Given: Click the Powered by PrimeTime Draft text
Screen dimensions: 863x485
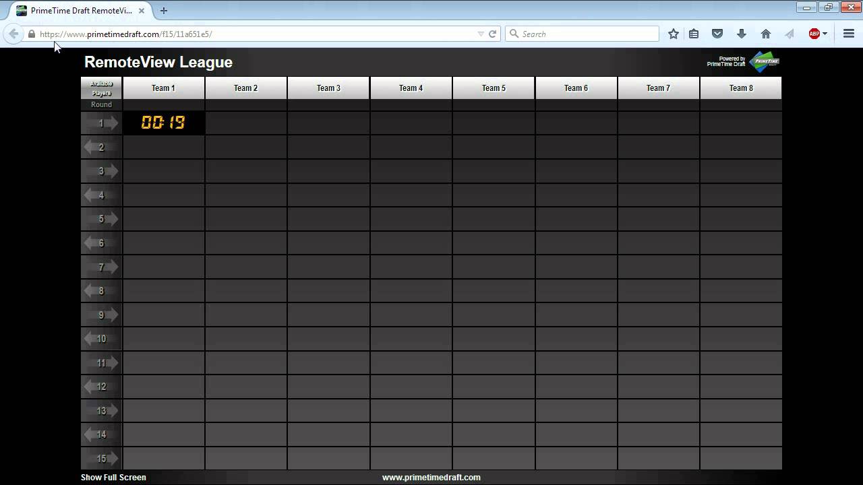Looking at the screenshot, I should (x=726, y=61).
